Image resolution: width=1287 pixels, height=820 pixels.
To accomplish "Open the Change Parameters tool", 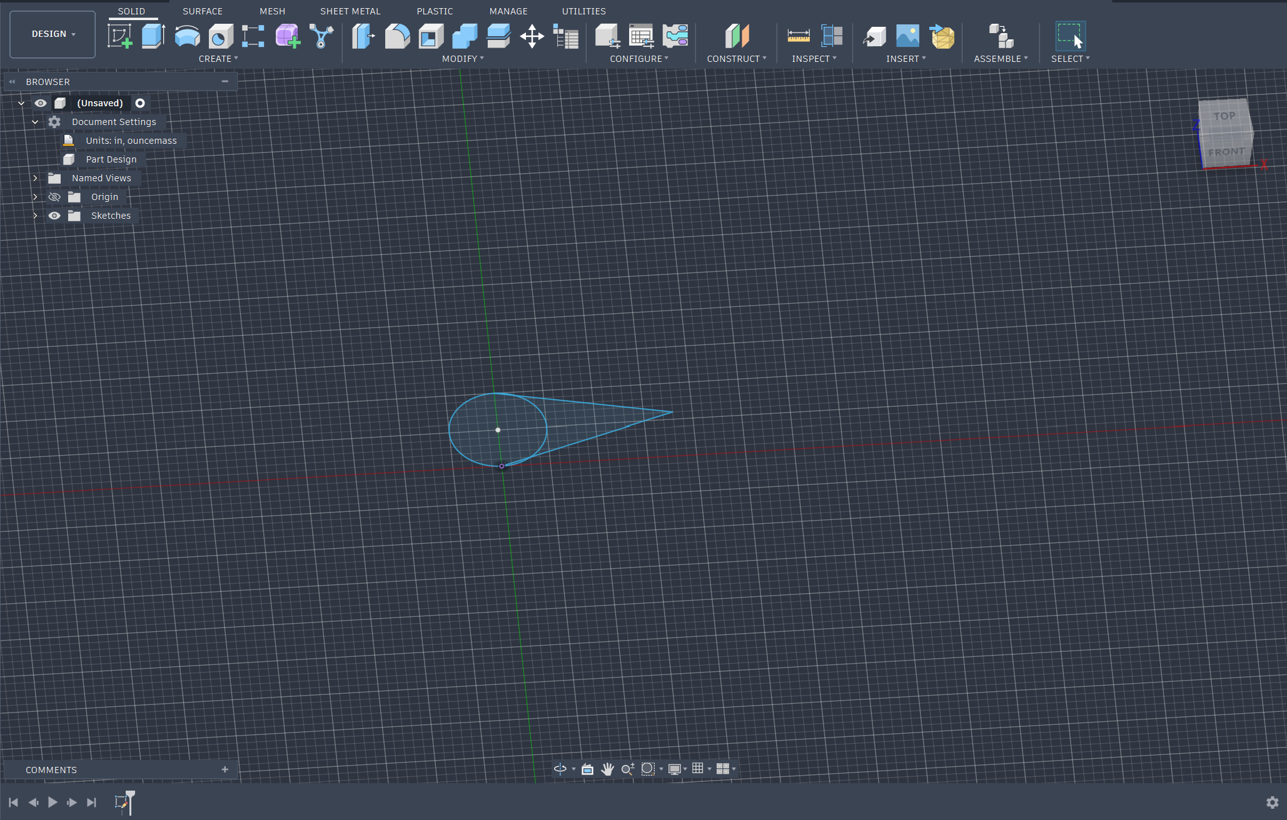I will pos(566,36).
